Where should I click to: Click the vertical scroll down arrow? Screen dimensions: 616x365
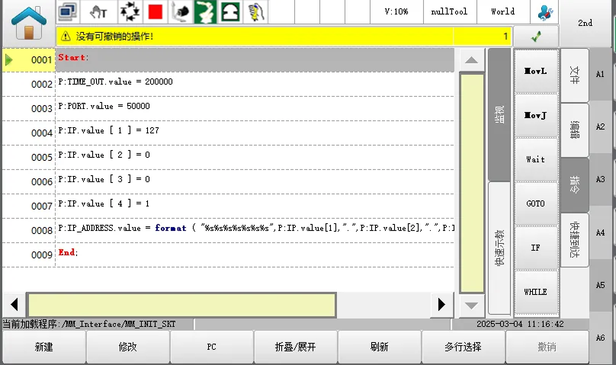coord(471,306)
